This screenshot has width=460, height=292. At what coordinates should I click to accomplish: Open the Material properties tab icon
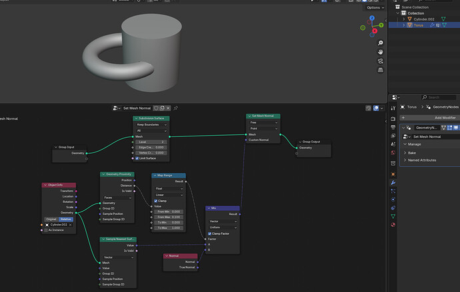click(x=393, y=225)
